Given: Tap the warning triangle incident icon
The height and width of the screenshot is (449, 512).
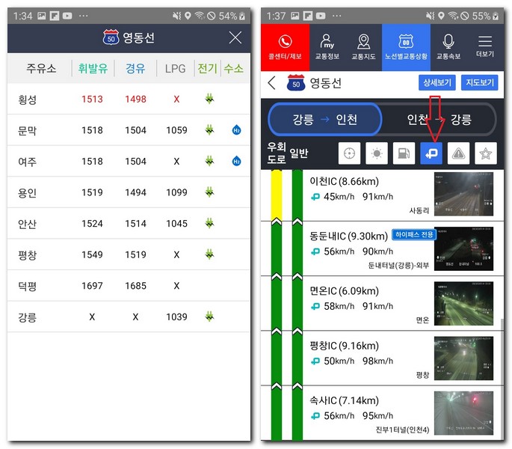Looking at the screenshot, I should (459, 153).
